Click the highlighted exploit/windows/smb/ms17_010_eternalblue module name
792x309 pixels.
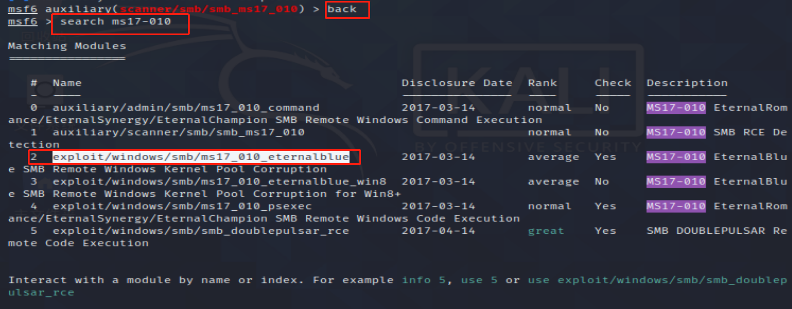[x=201, y=157]
